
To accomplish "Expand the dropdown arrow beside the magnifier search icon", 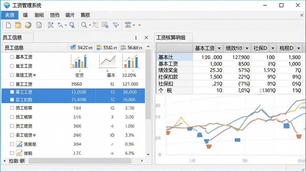I will (90, 25).
